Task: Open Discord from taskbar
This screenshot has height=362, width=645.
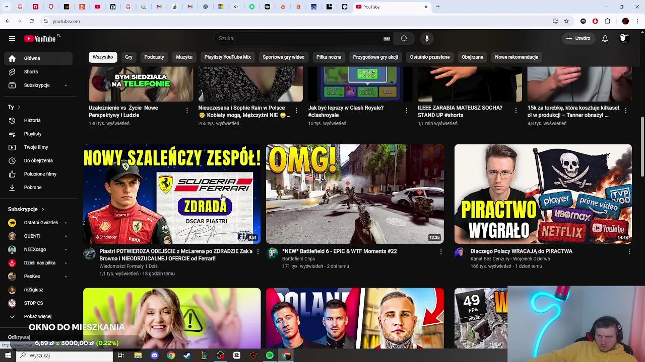Action: 154,355
